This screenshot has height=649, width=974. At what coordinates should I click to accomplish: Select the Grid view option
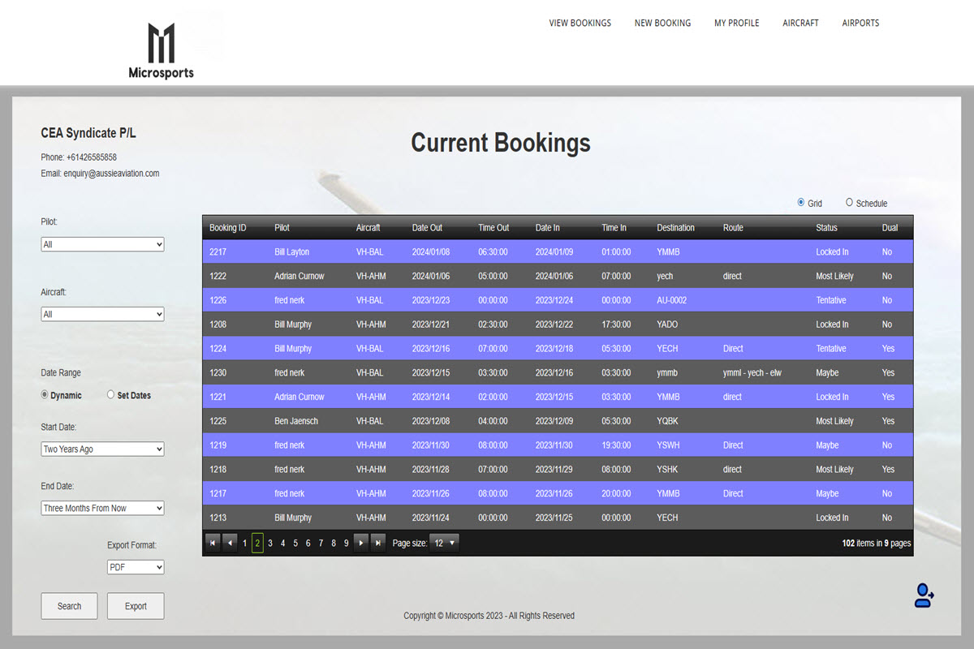point(799,203)
